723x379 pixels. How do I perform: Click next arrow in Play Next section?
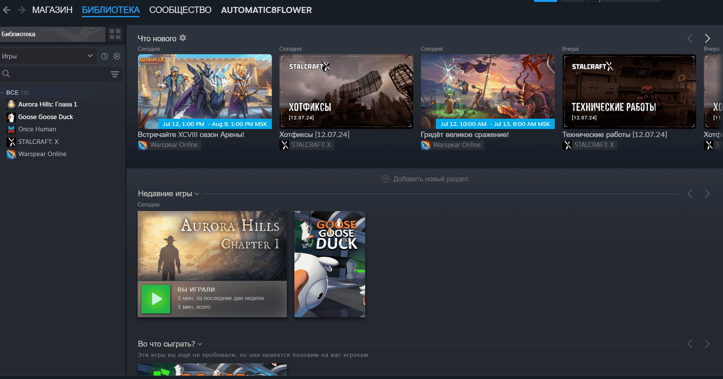(x=707, y=344)
